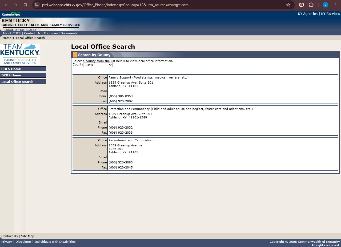Viewport: 341px width, 247px height.
Task: Click fax number (606) 920-2045
Action: click(121, 167)
